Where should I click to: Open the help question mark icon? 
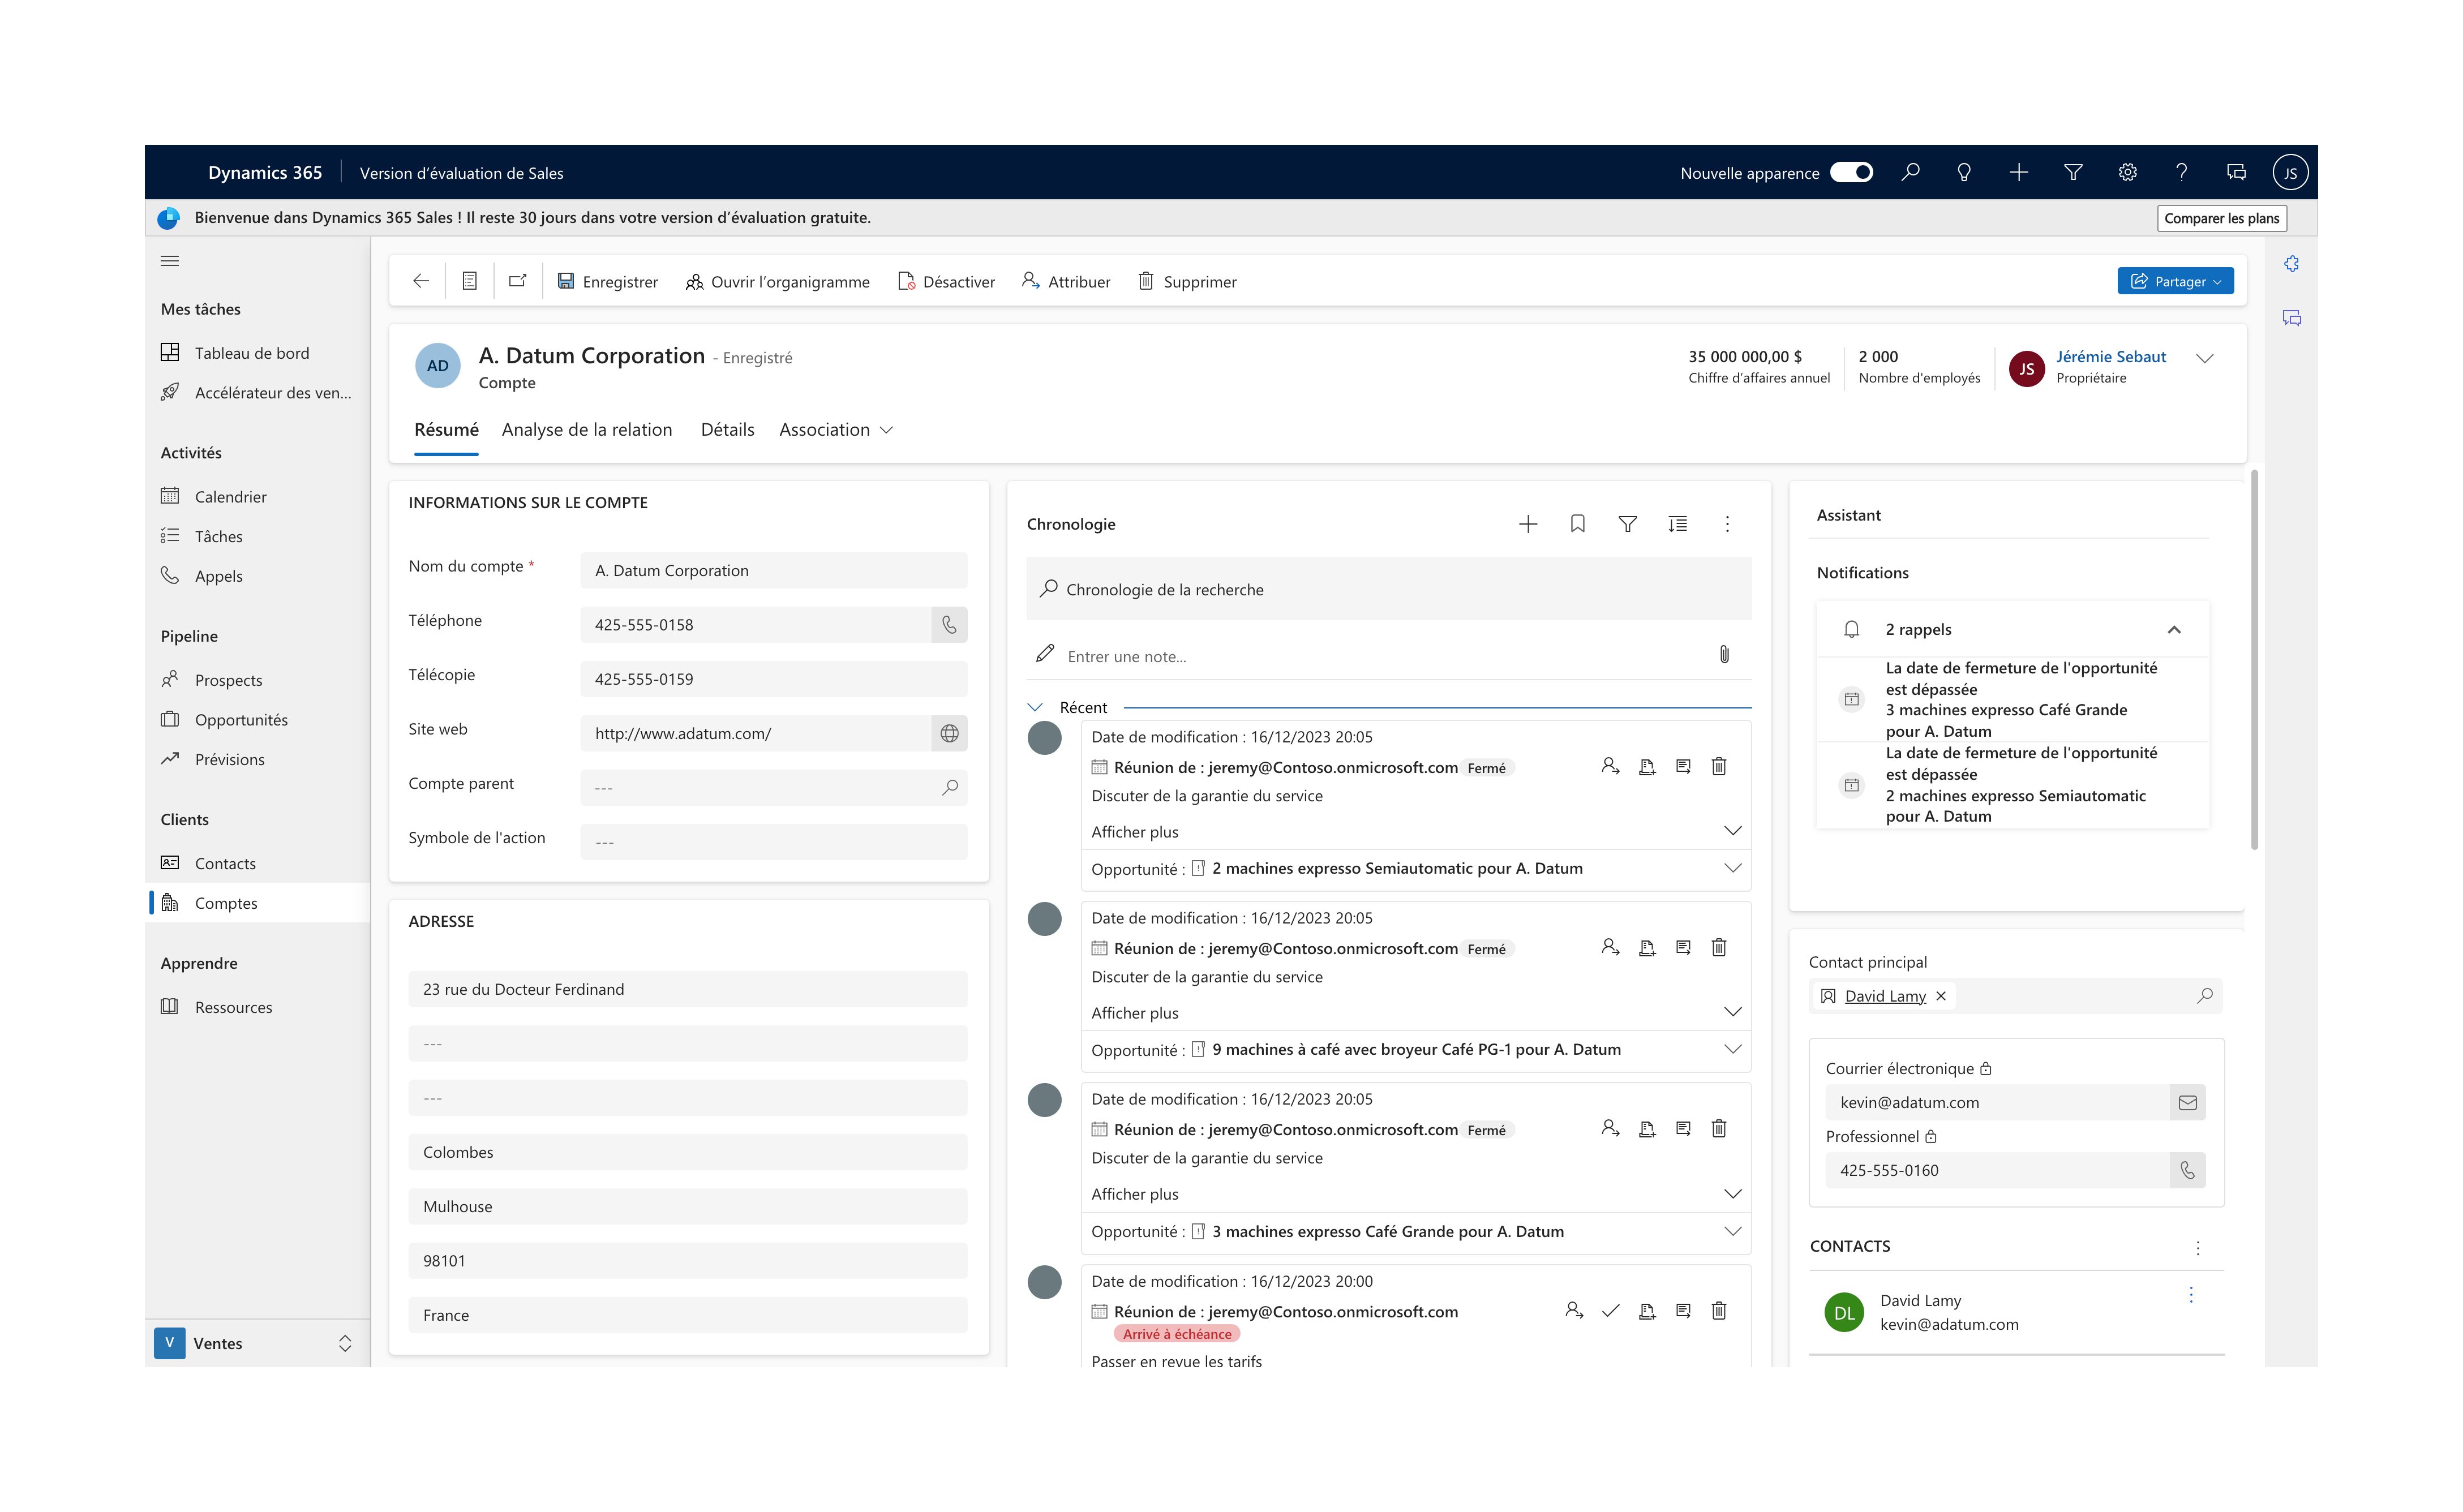2182,172
